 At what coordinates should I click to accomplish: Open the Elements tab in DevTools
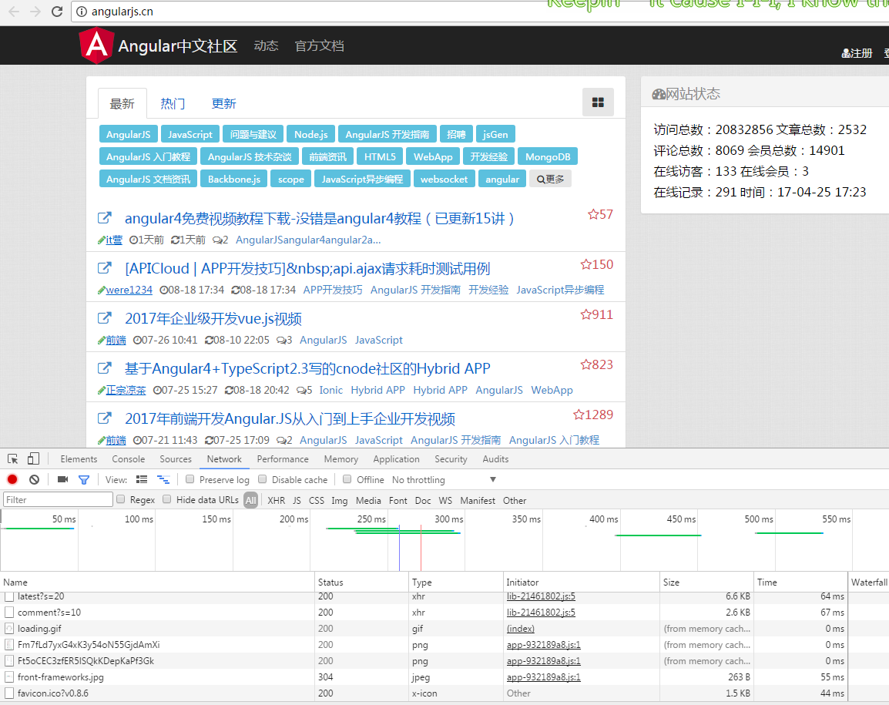point(79,459)
